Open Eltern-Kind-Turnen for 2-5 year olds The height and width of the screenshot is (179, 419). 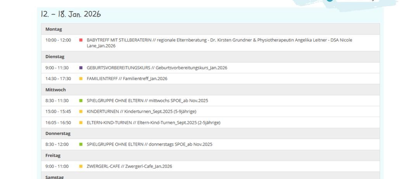click(x=153, y=122)
